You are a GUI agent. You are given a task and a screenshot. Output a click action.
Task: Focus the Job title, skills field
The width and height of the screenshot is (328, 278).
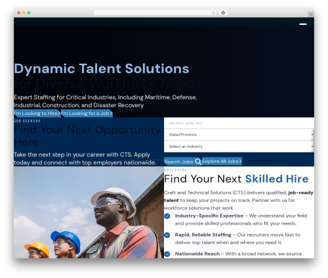(x=239, y=123)
